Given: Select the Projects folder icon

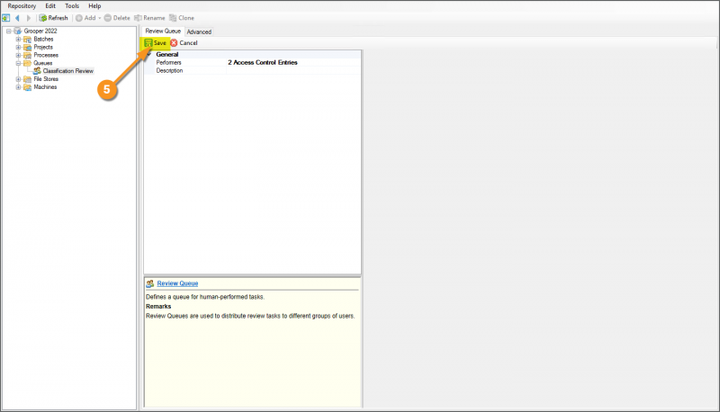Looking at the screenshot, I should pyautogui.click(x=27, y=47).
